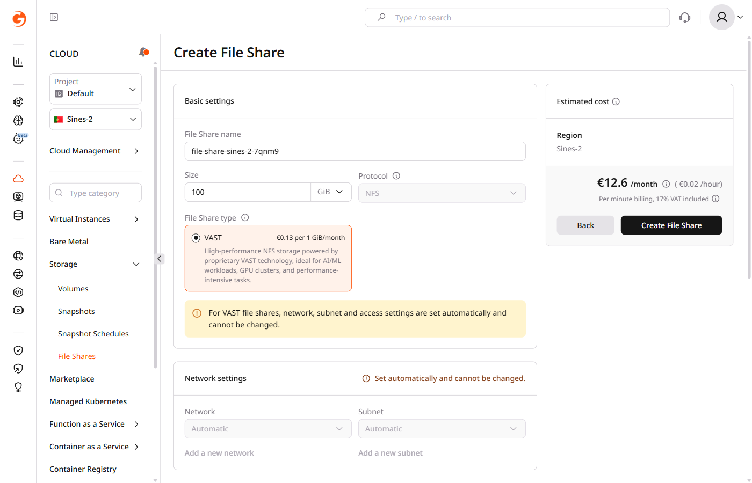
Task: Go to Marketplace
Action: coord(72,379)
